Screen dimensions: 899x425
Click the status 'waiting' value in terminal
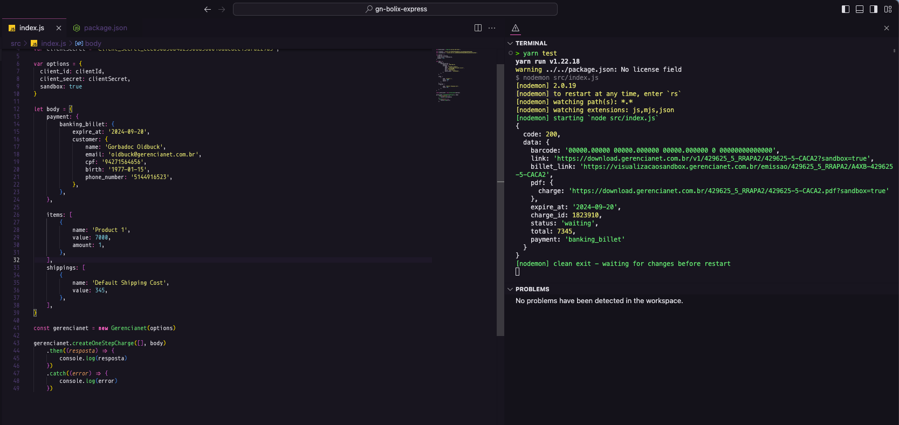tap(578, 223)
